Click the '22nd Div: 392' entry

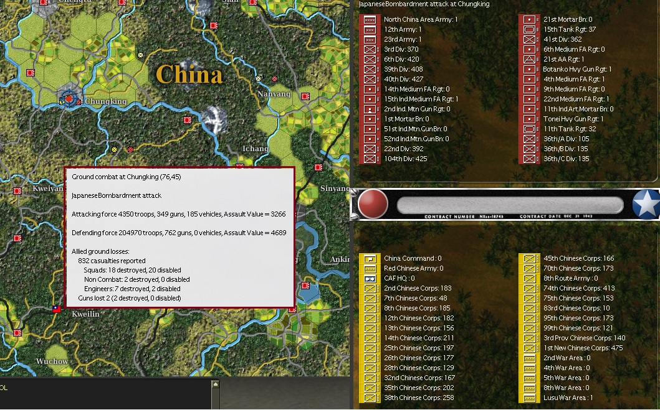click(404, 149)
